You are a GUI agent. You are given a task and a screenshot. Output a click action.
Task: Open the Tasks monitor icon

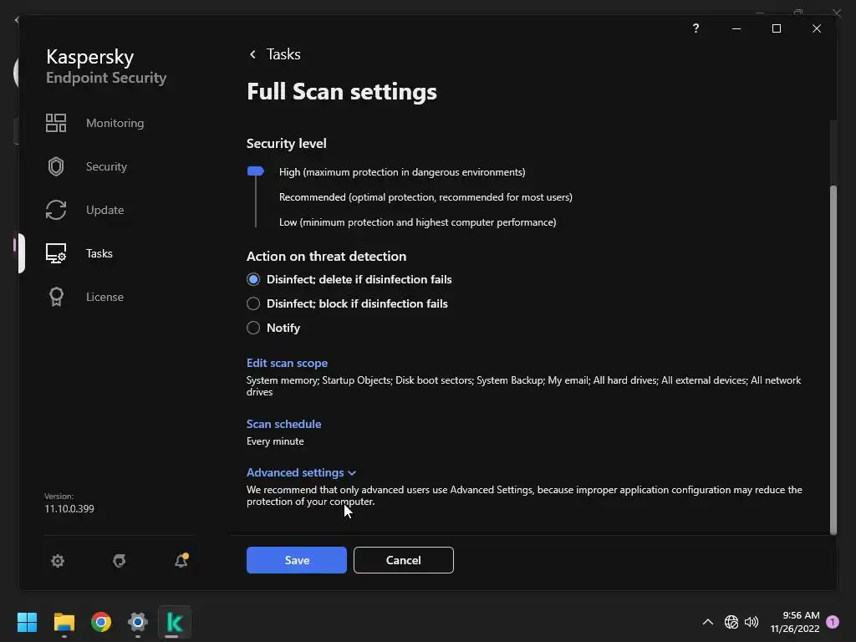tap(56, 253)
